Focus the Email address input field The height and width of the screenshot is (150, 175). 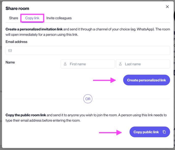coord(88,50)
